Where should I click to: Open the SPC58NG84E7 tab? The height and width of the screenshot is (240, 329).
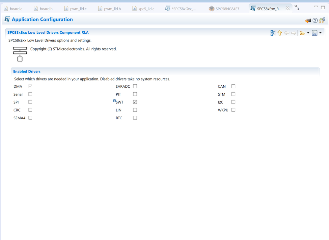click(x=224, y=9)
